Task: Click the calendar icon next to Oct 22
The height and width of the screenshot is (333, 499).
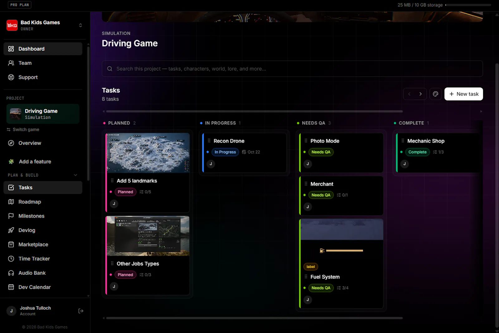Action: coord(244,152)
